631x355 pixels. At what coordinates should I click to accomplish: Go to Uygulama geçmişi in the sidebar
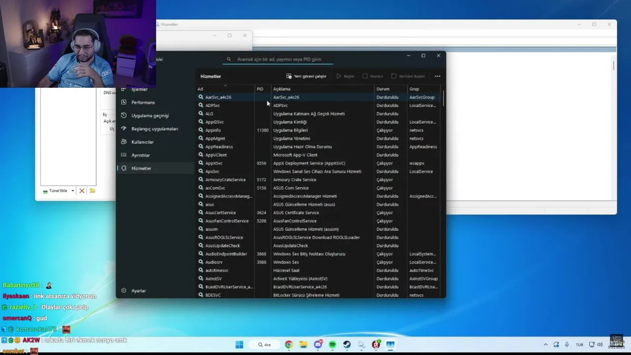tap(150, 116)
